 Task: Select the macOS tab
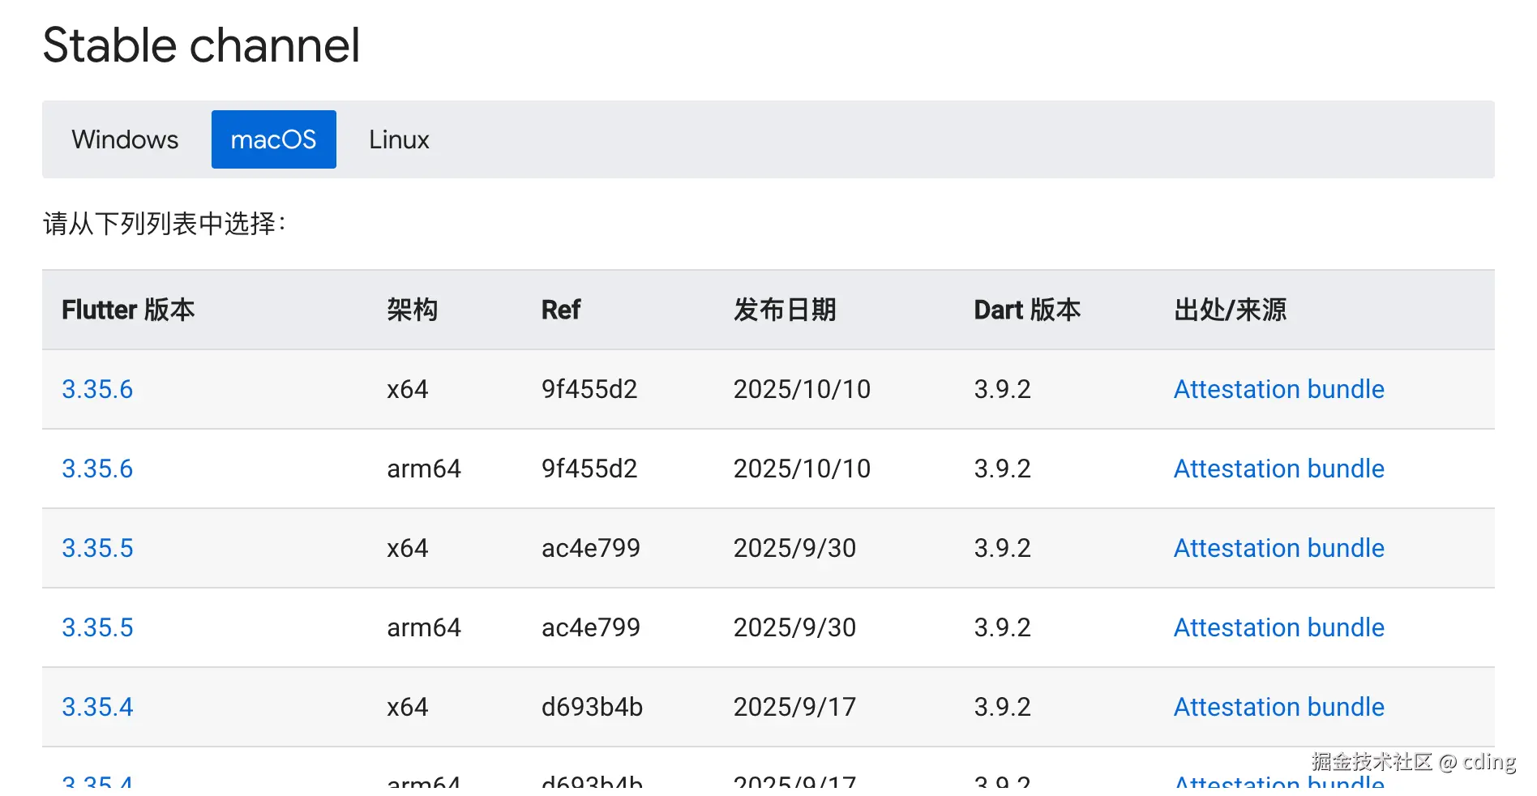(x=273, y=139)
